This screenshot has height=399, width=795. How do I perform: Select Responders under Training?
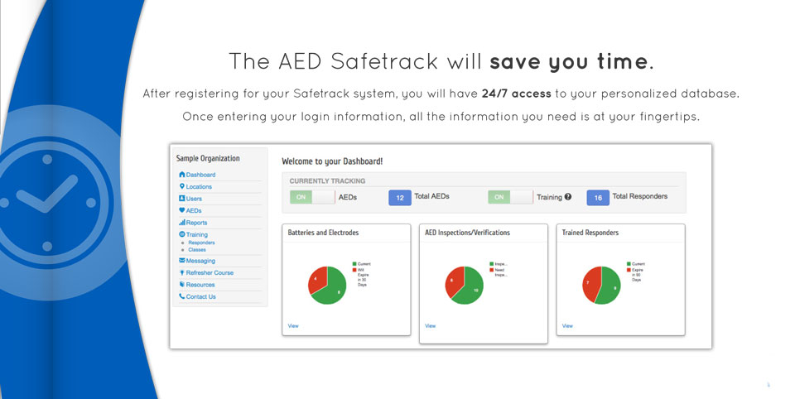(201, 243)
